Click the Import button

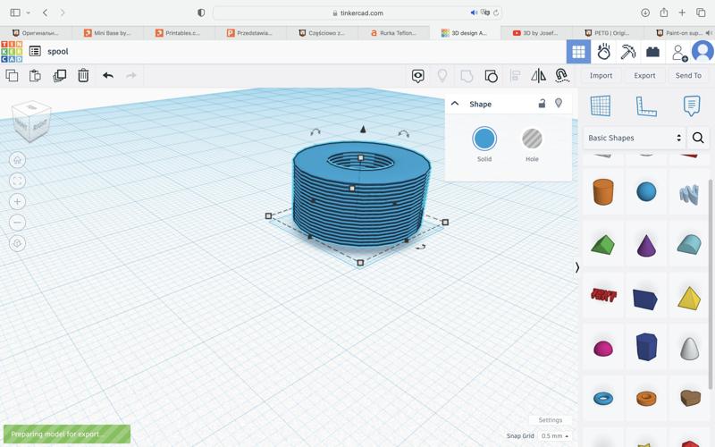[601, 76]
